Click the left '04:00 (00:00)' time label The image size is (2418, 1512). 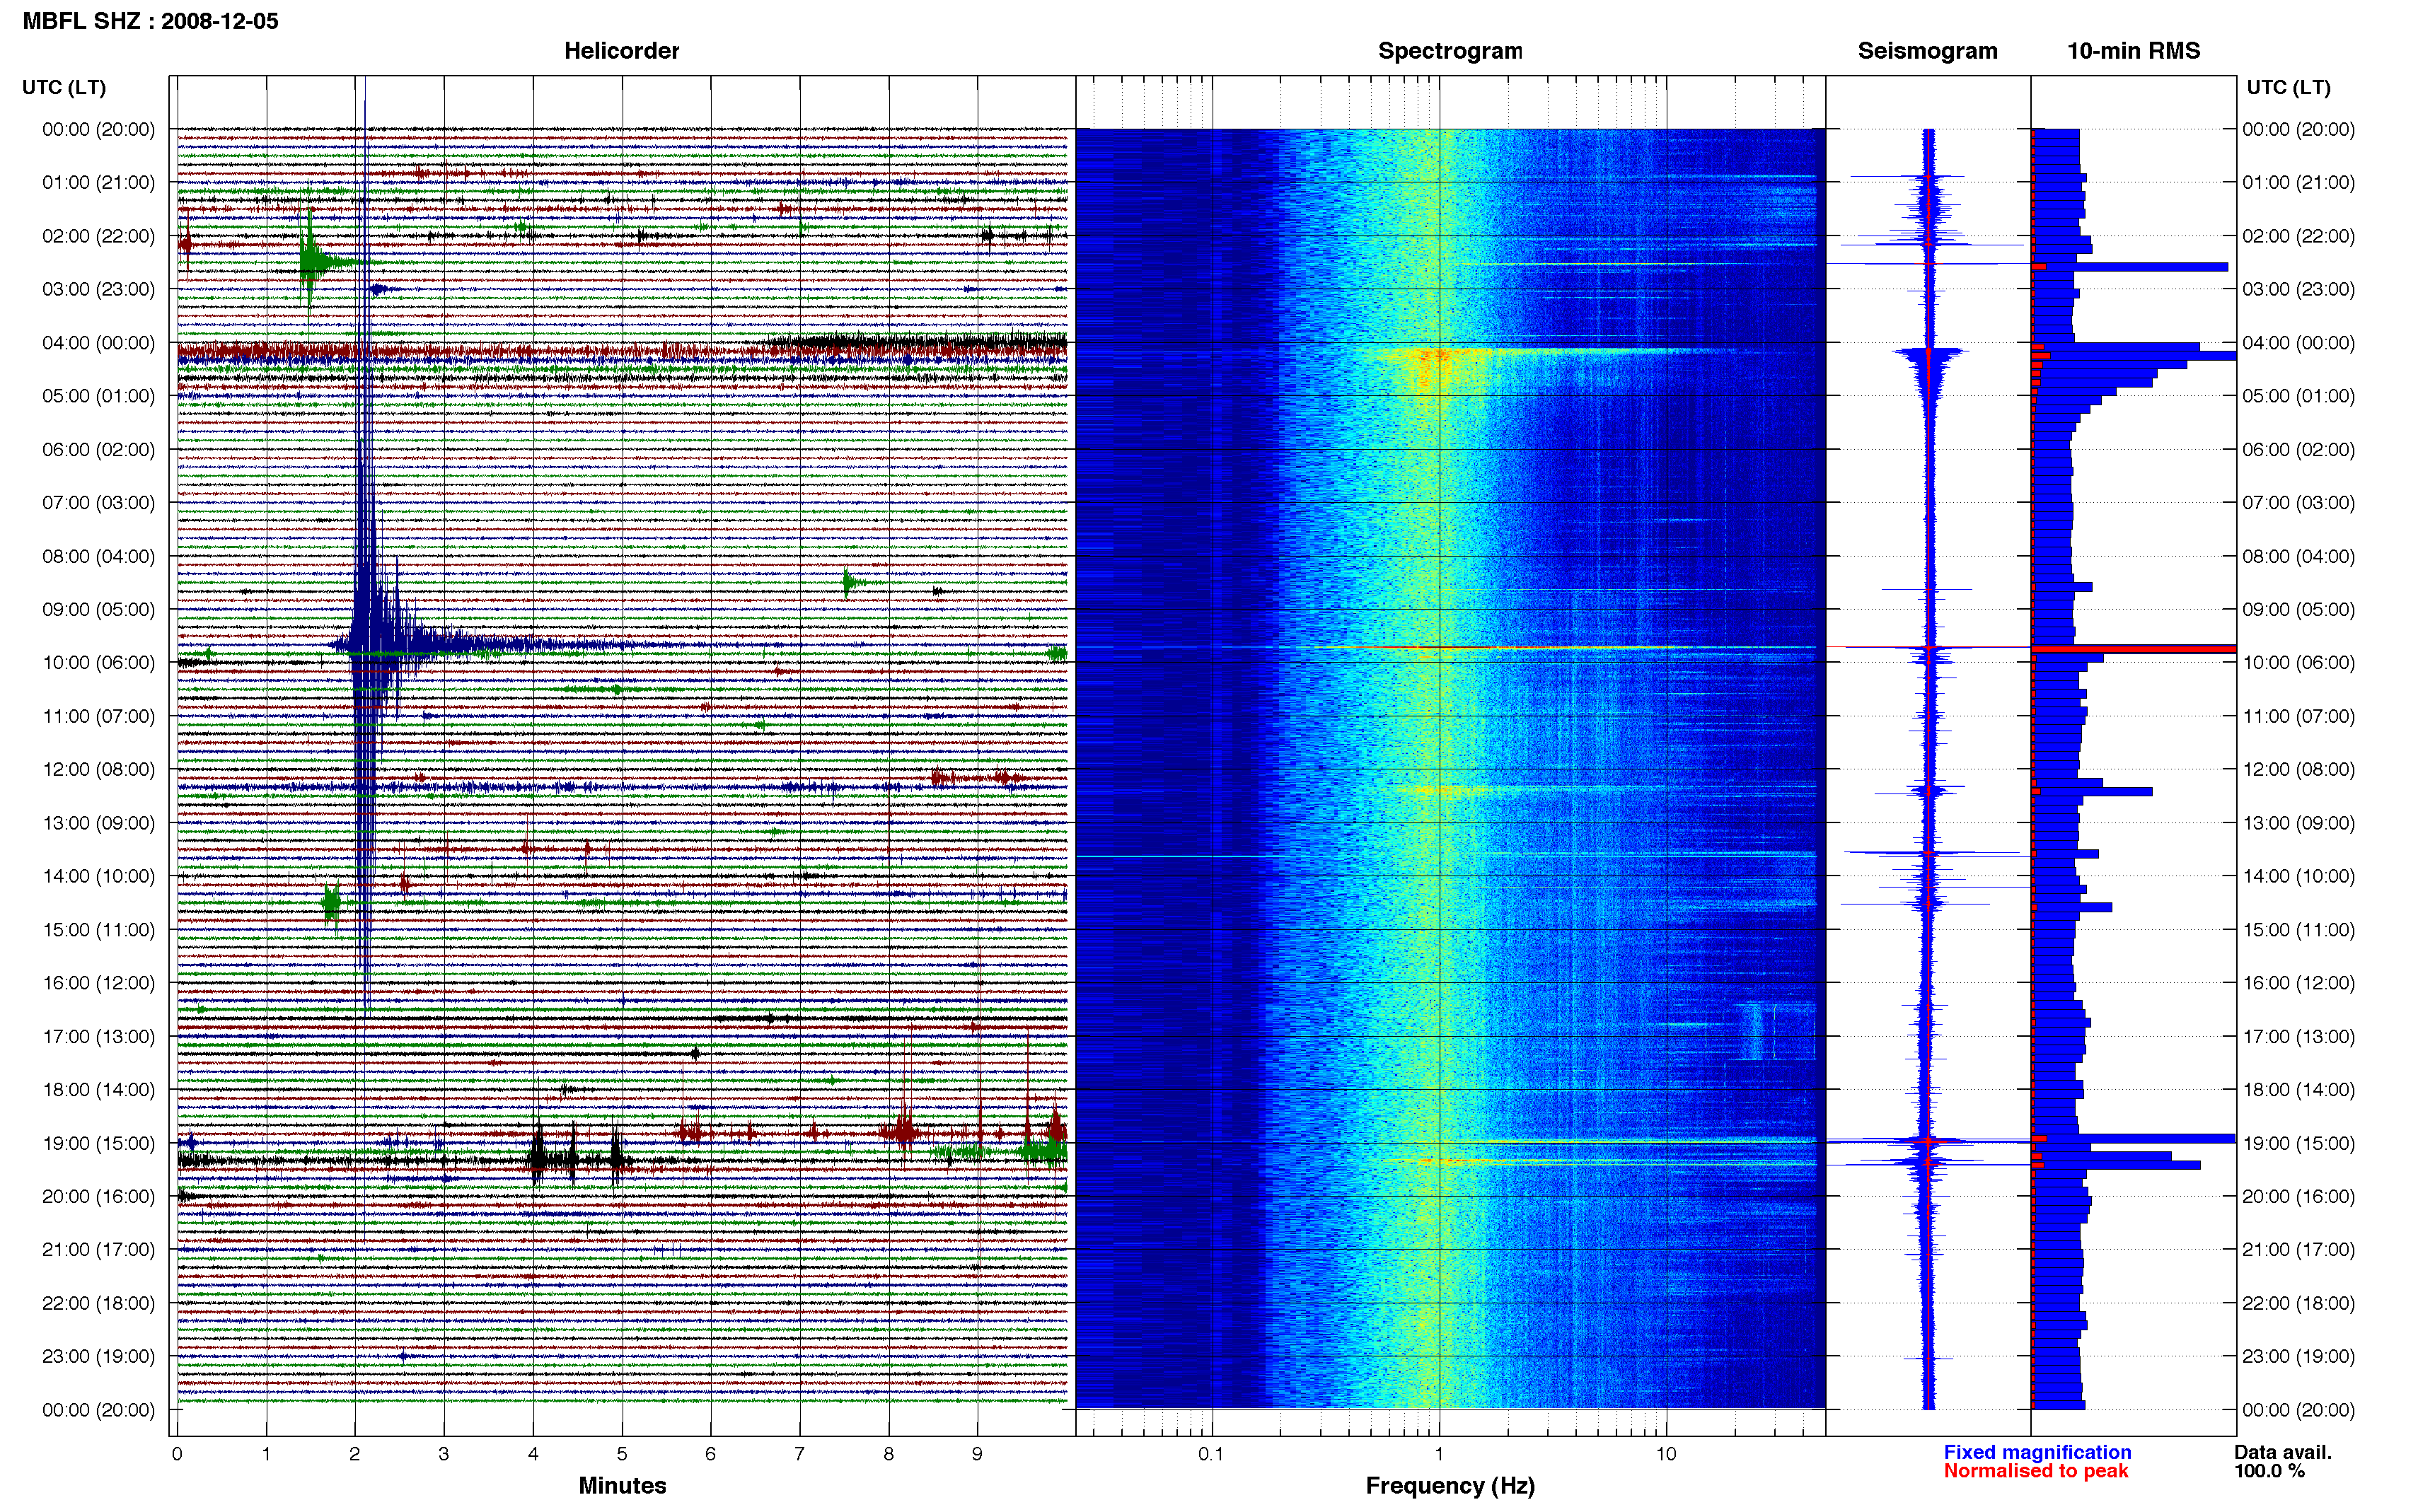[98, 343]
